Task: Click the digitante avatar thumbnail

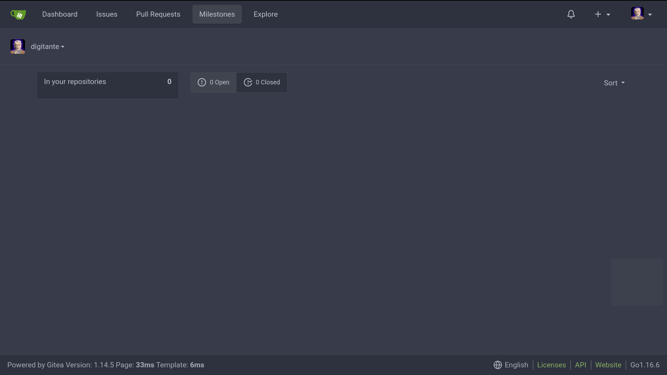Action: [18, 47]
